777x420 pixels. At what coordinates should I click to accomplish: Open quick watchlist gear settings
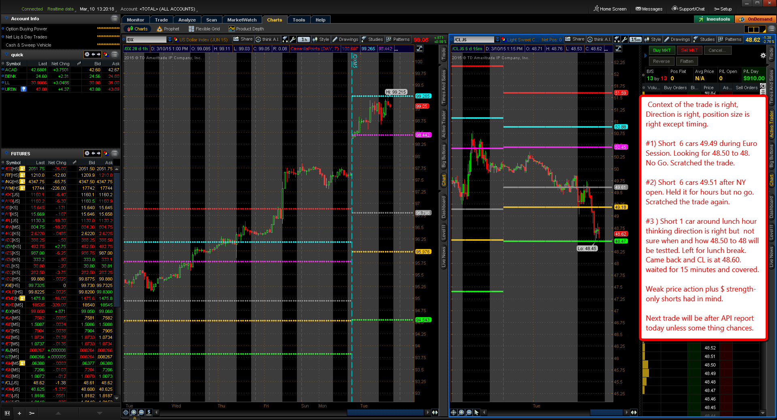click(87, 54)
